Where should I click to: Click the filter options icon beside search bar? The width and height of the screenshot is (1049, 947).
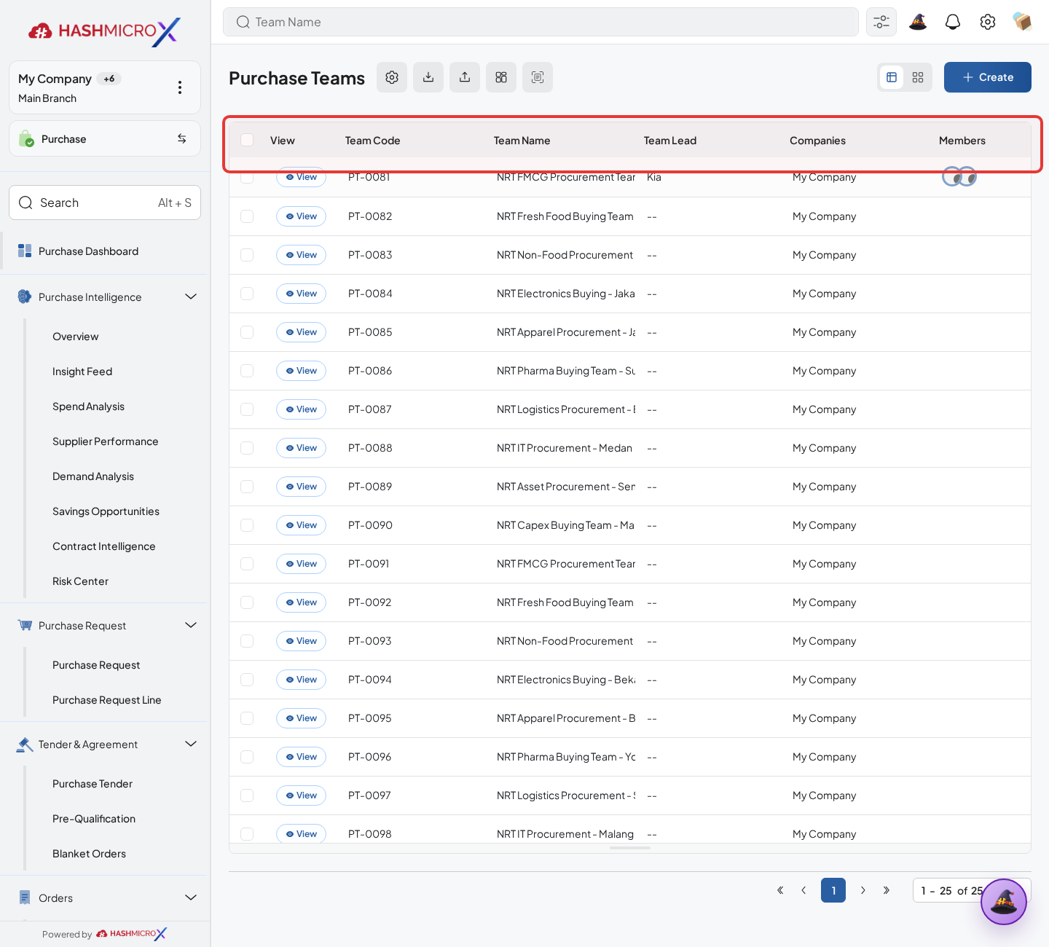coord(881,22)
